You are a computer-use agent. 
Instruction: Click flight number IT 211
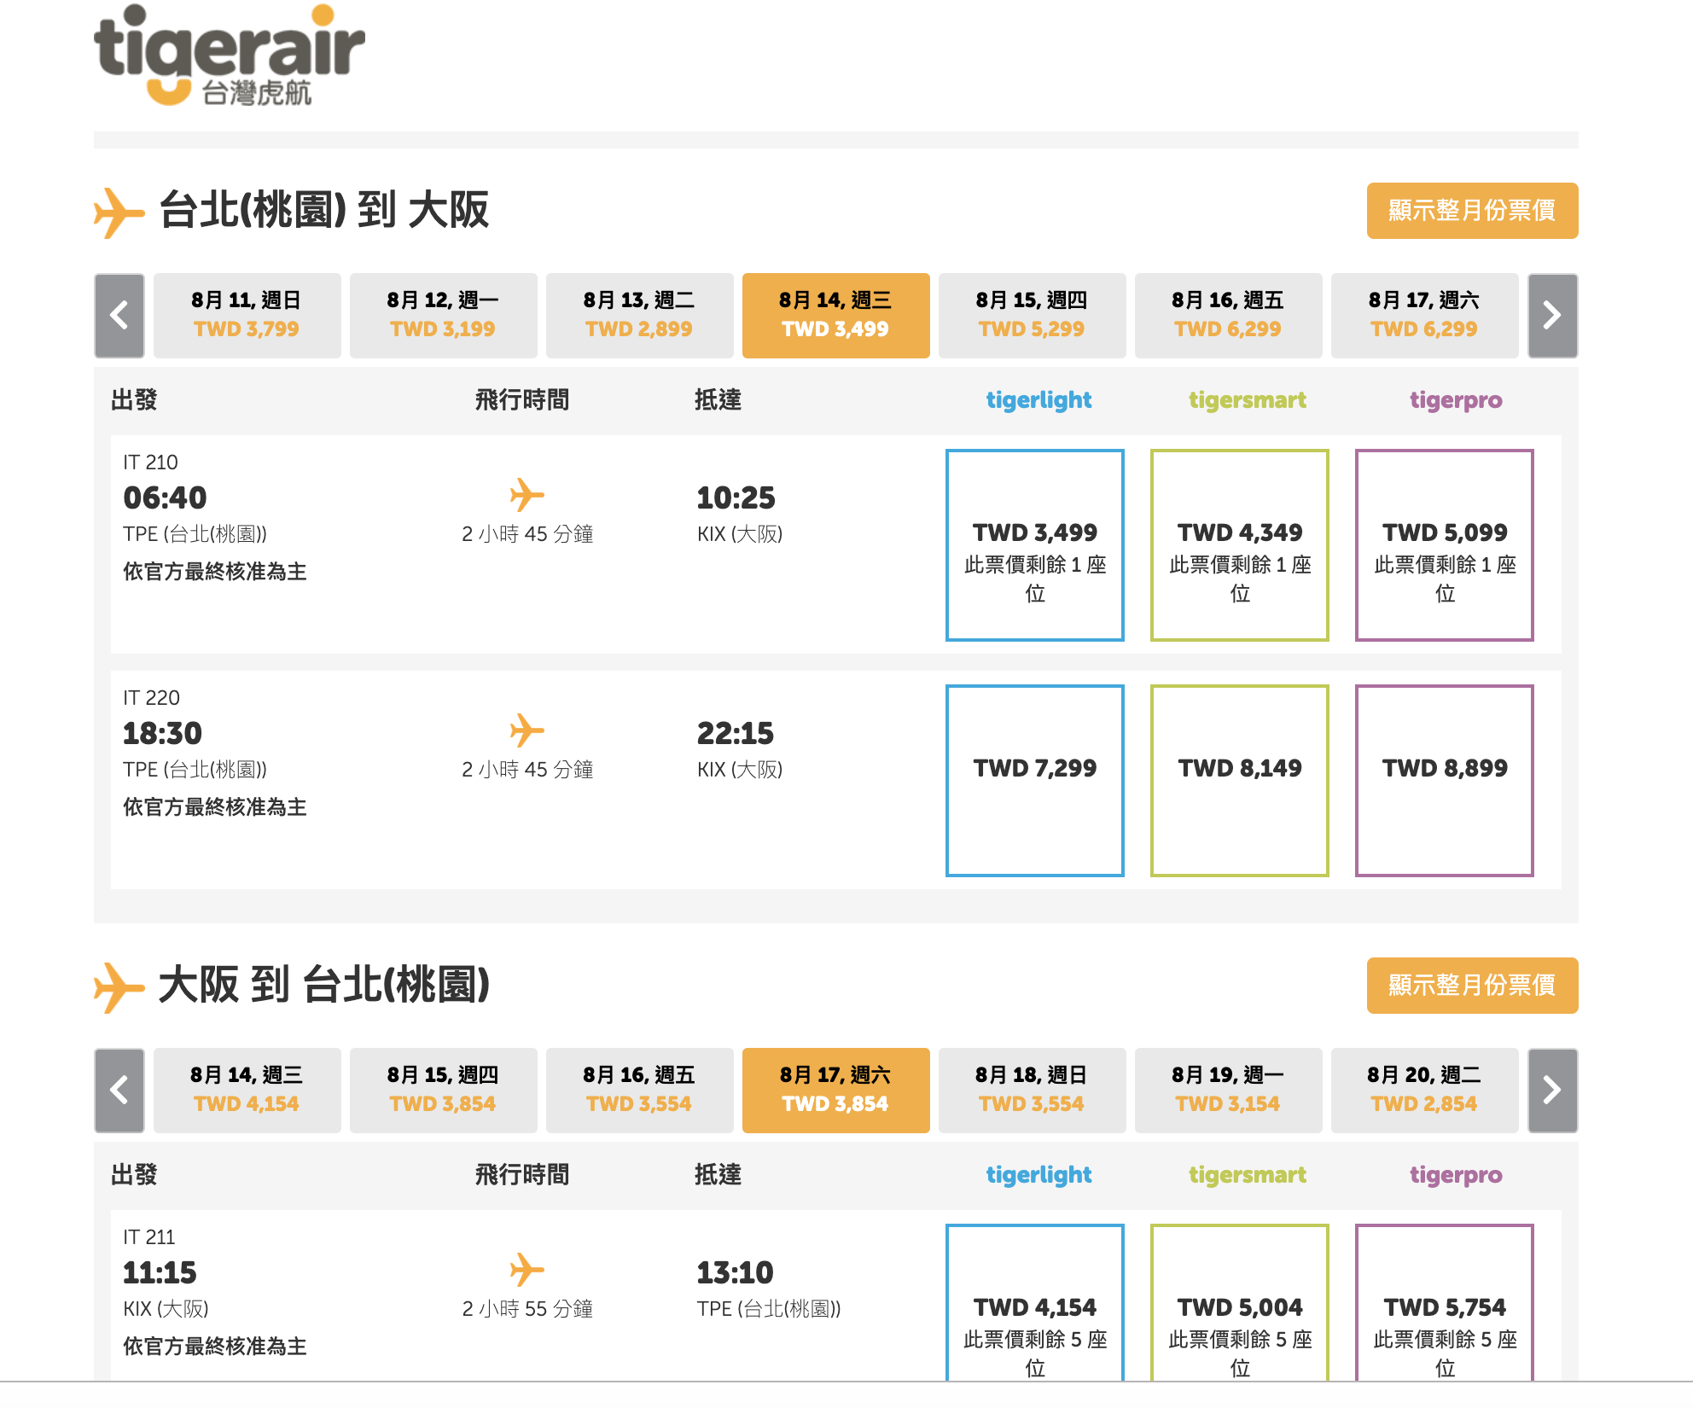click(148, 1237)
